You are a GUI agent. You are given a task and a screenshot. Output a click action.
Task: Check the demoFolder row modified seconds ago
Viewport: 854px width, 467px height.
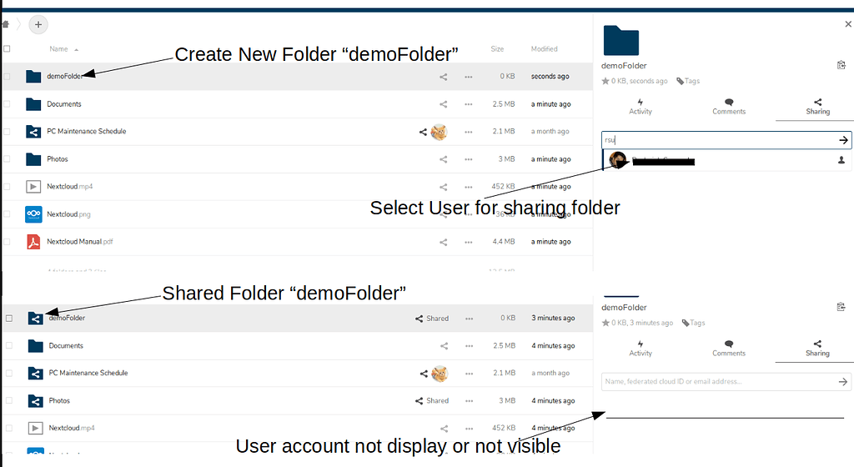(7, 77)
